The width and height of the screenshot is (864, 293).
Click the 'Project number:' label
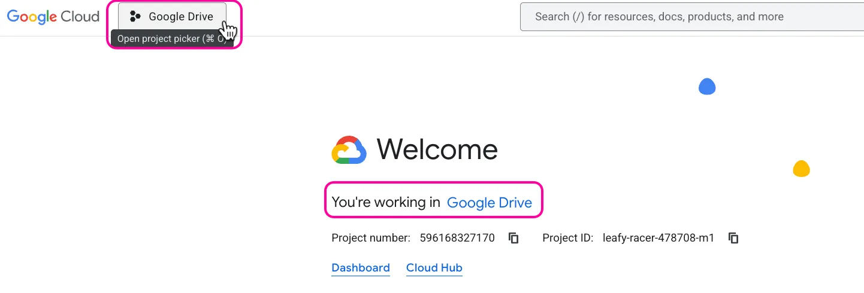pyautogui.click(x=371, y=238)
